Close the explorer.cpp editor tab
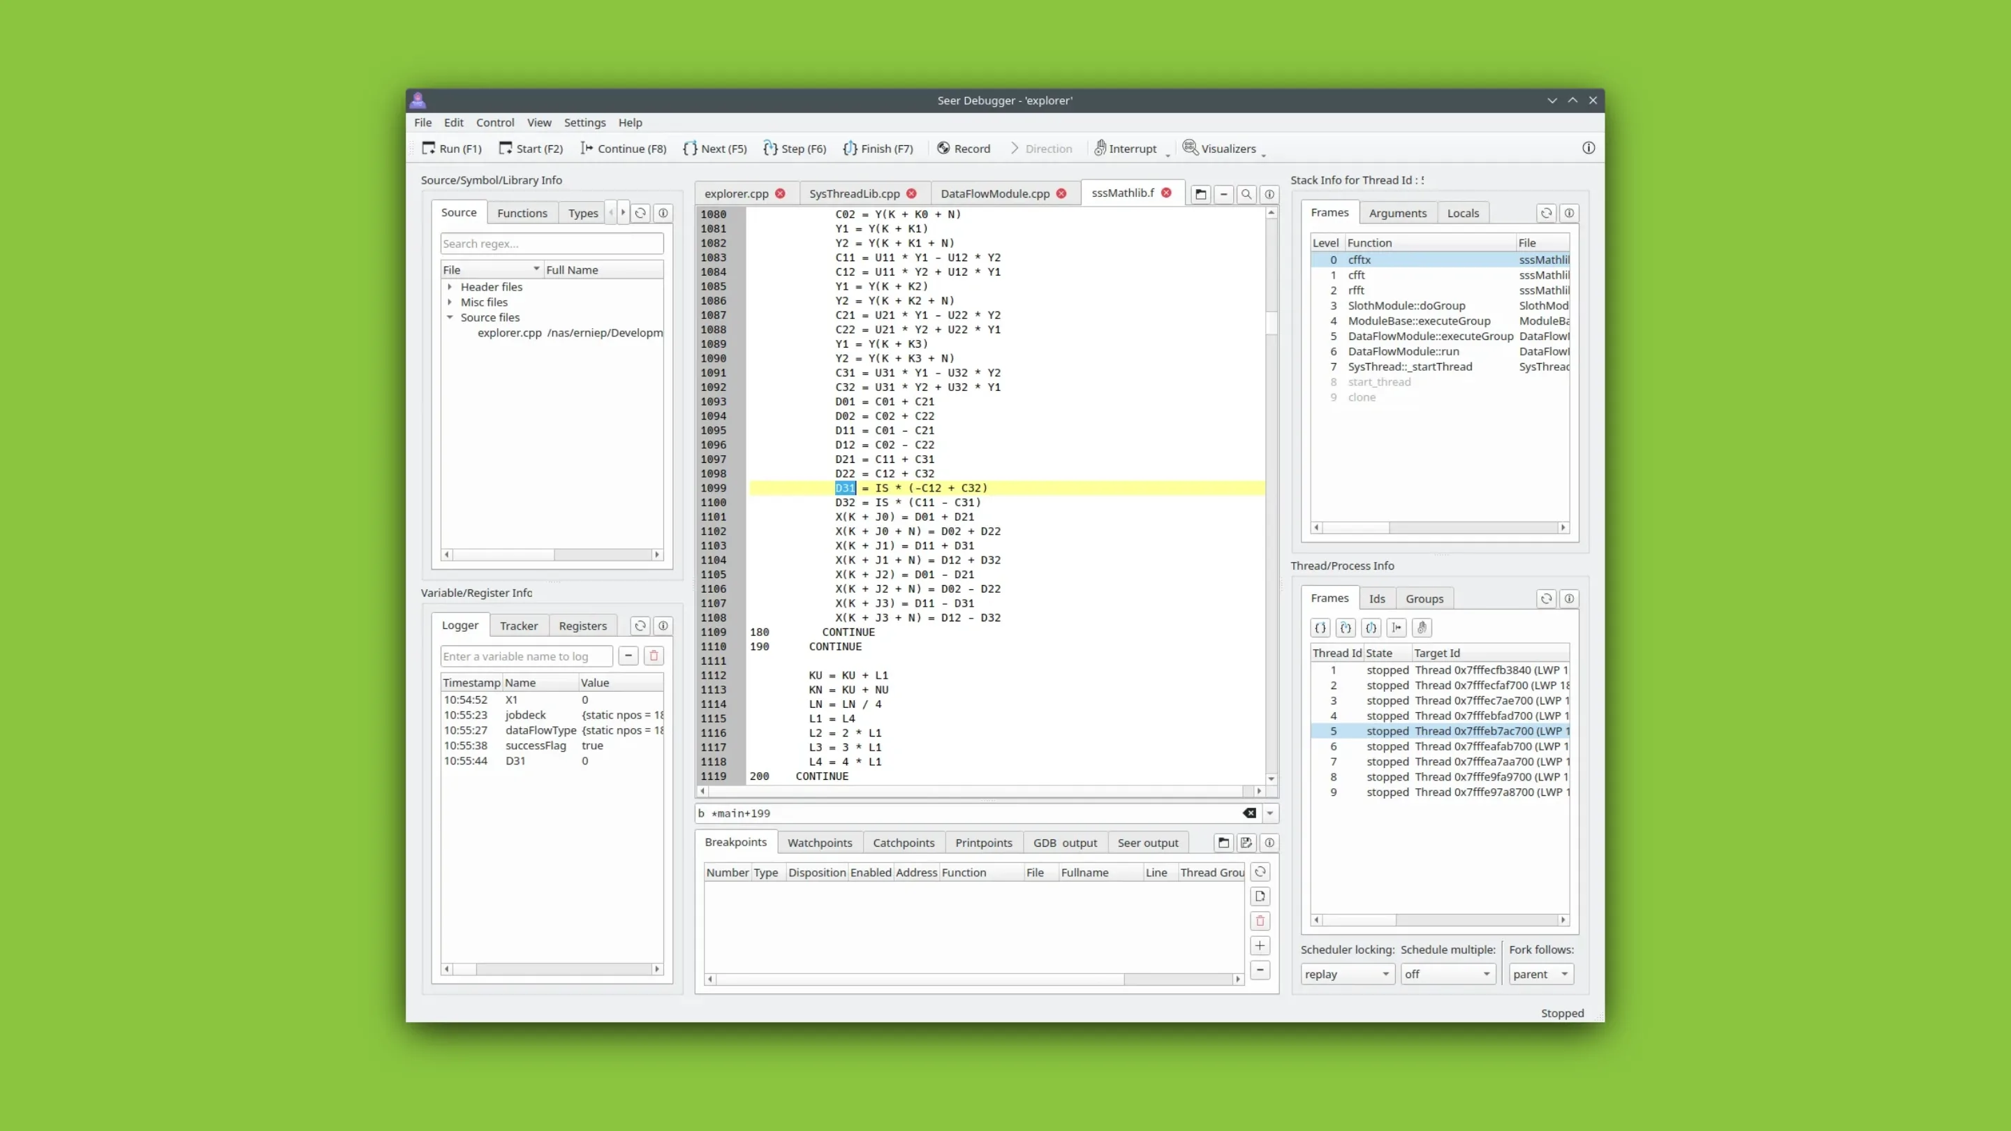This screenshot has width=2011, height=1131. point(780,193)
